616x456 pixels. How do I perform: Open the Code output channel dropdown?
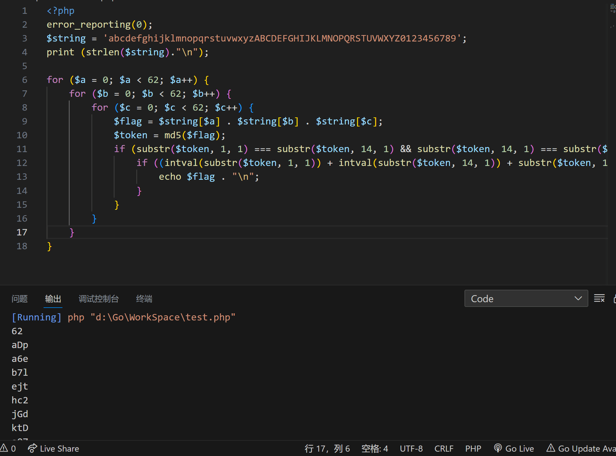[x=526, y=298]
